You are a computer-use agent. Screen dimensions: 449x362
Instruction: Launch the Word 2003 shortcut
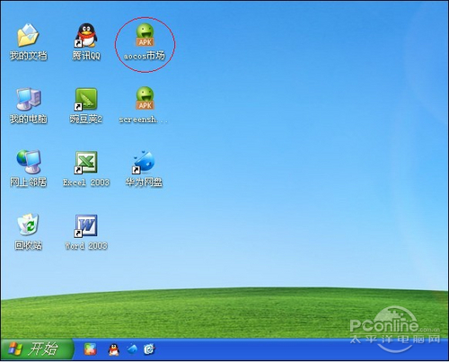coord(86,225)
